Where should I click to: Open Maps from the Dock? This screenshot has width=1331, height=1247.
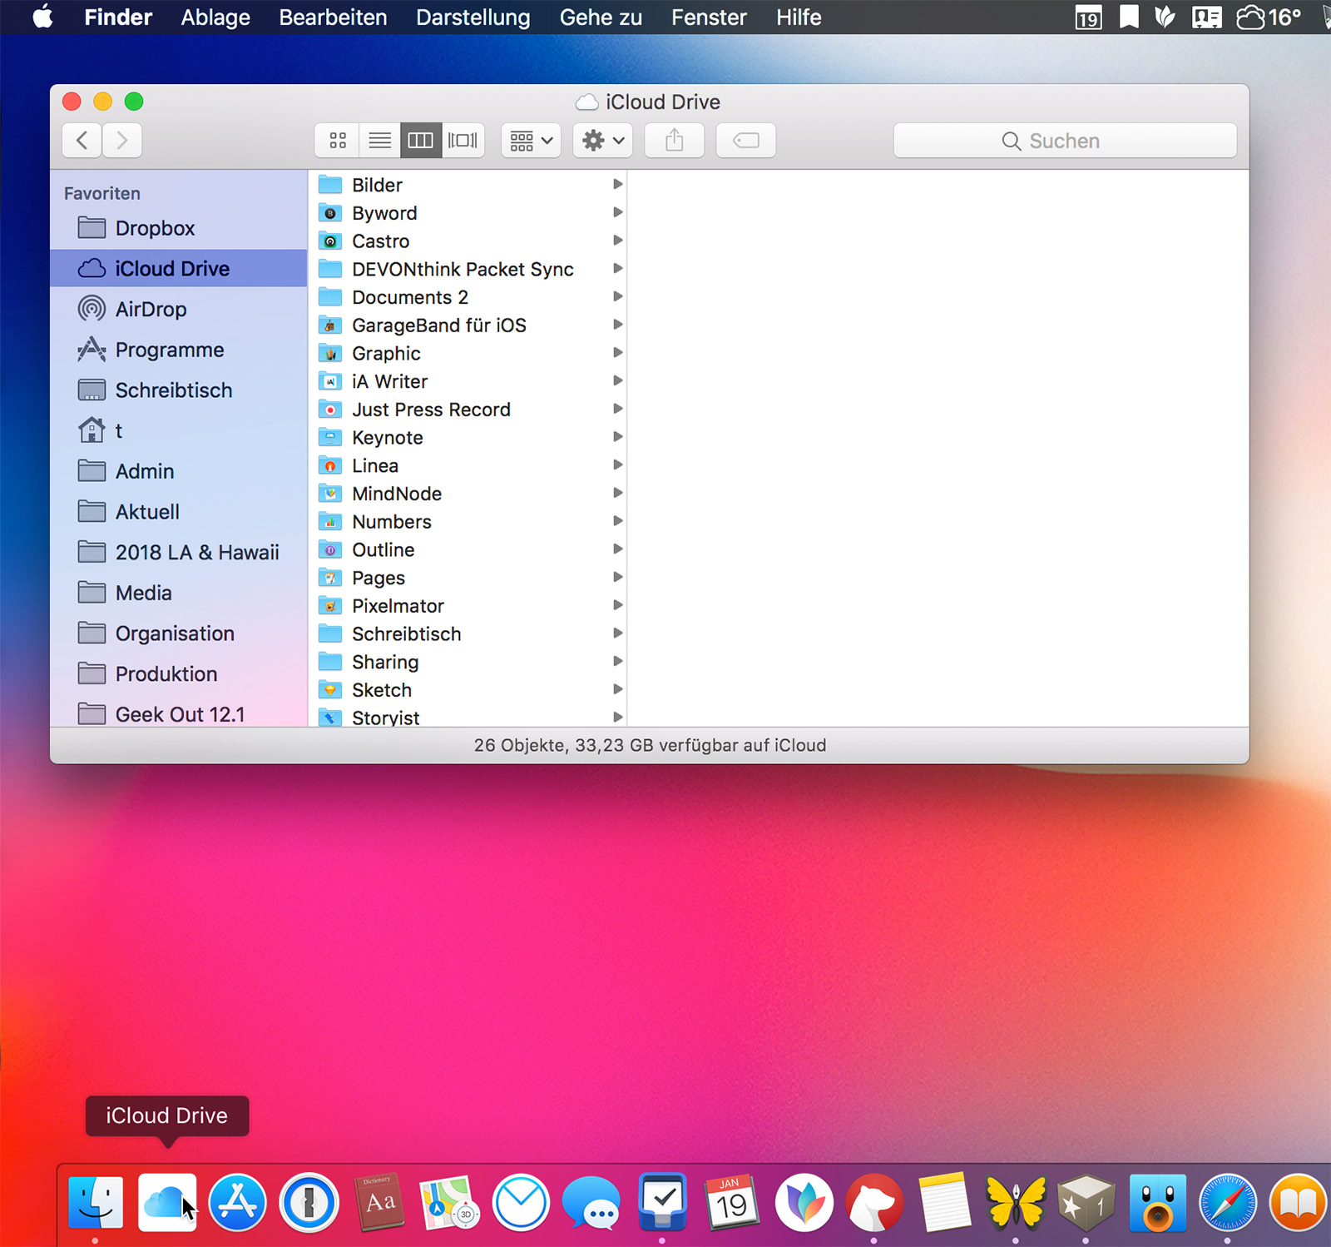point(450,1203)
